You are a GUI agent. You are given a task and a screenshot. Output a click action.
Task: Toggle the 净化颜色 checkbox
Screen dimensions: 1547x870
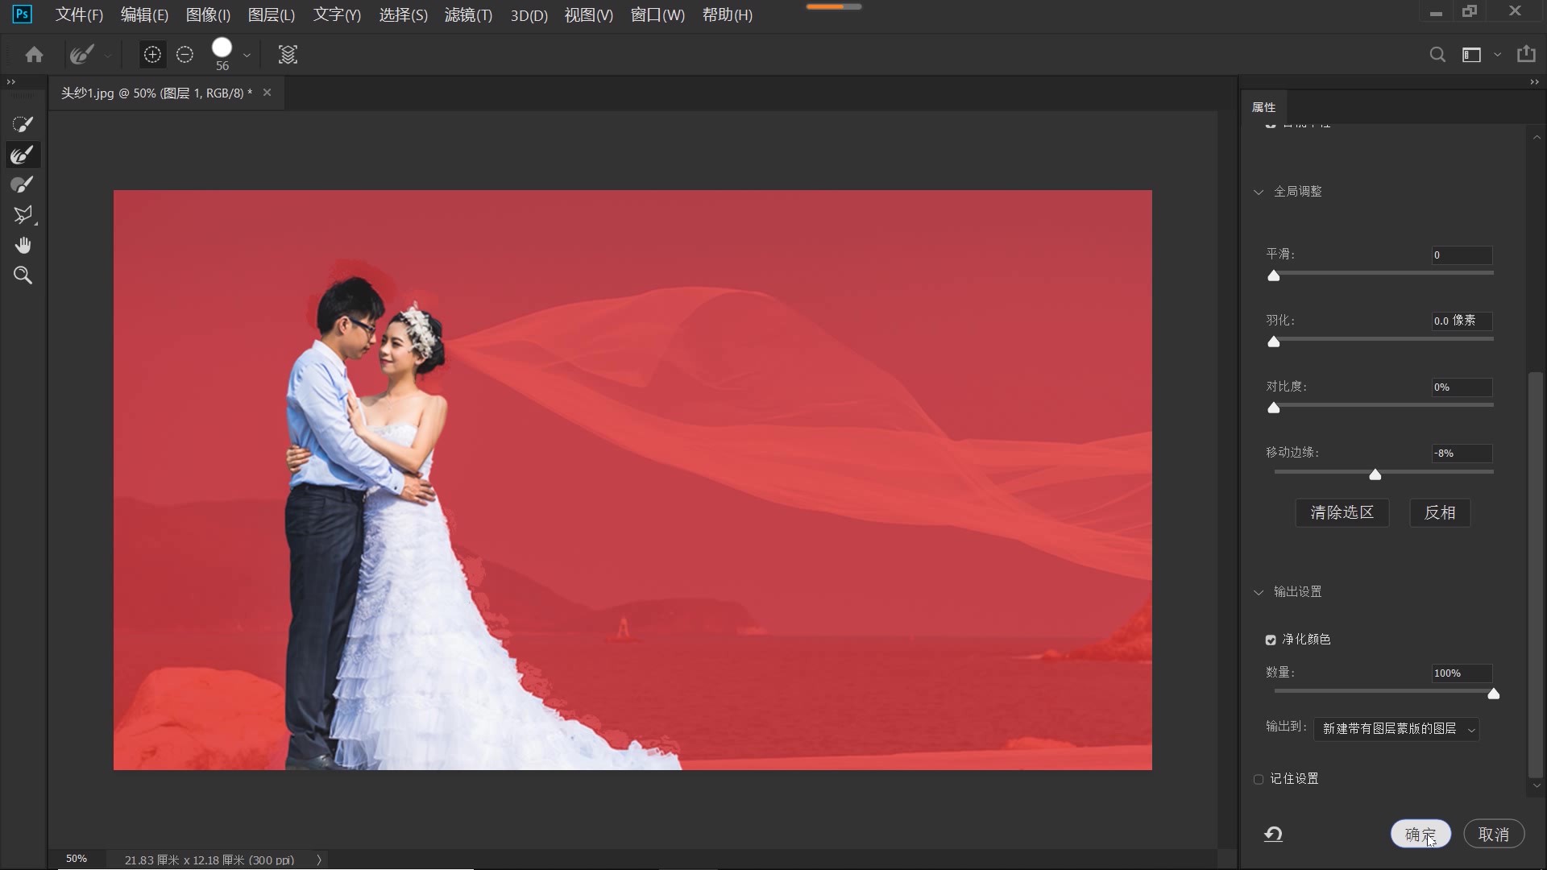tap(1271, 640)
